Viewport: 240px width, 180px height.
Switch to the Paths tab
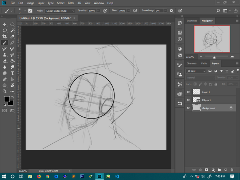[x=204, y=63]
